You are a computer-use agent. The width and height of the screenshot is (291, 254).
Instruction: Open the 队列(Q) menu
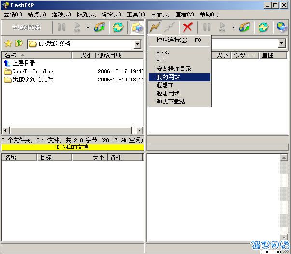coord(86,14)
